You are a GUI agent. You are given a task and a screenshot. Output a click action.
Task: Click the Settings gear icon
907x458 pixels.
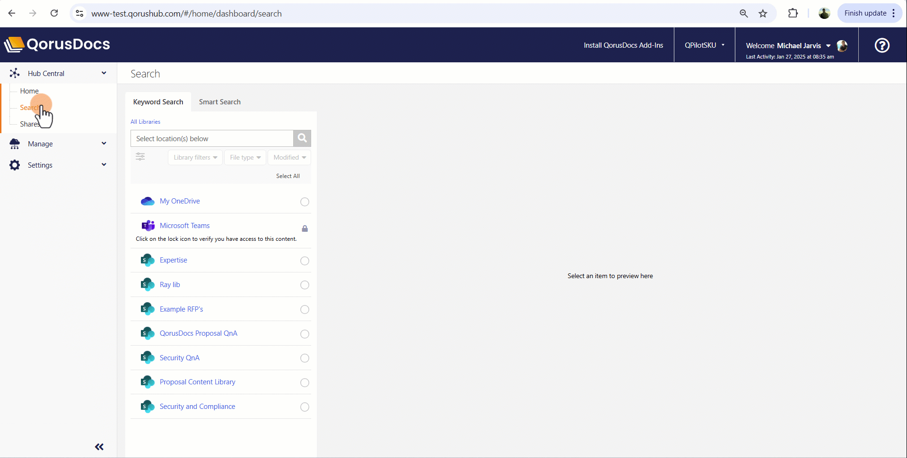coord(15,165)
